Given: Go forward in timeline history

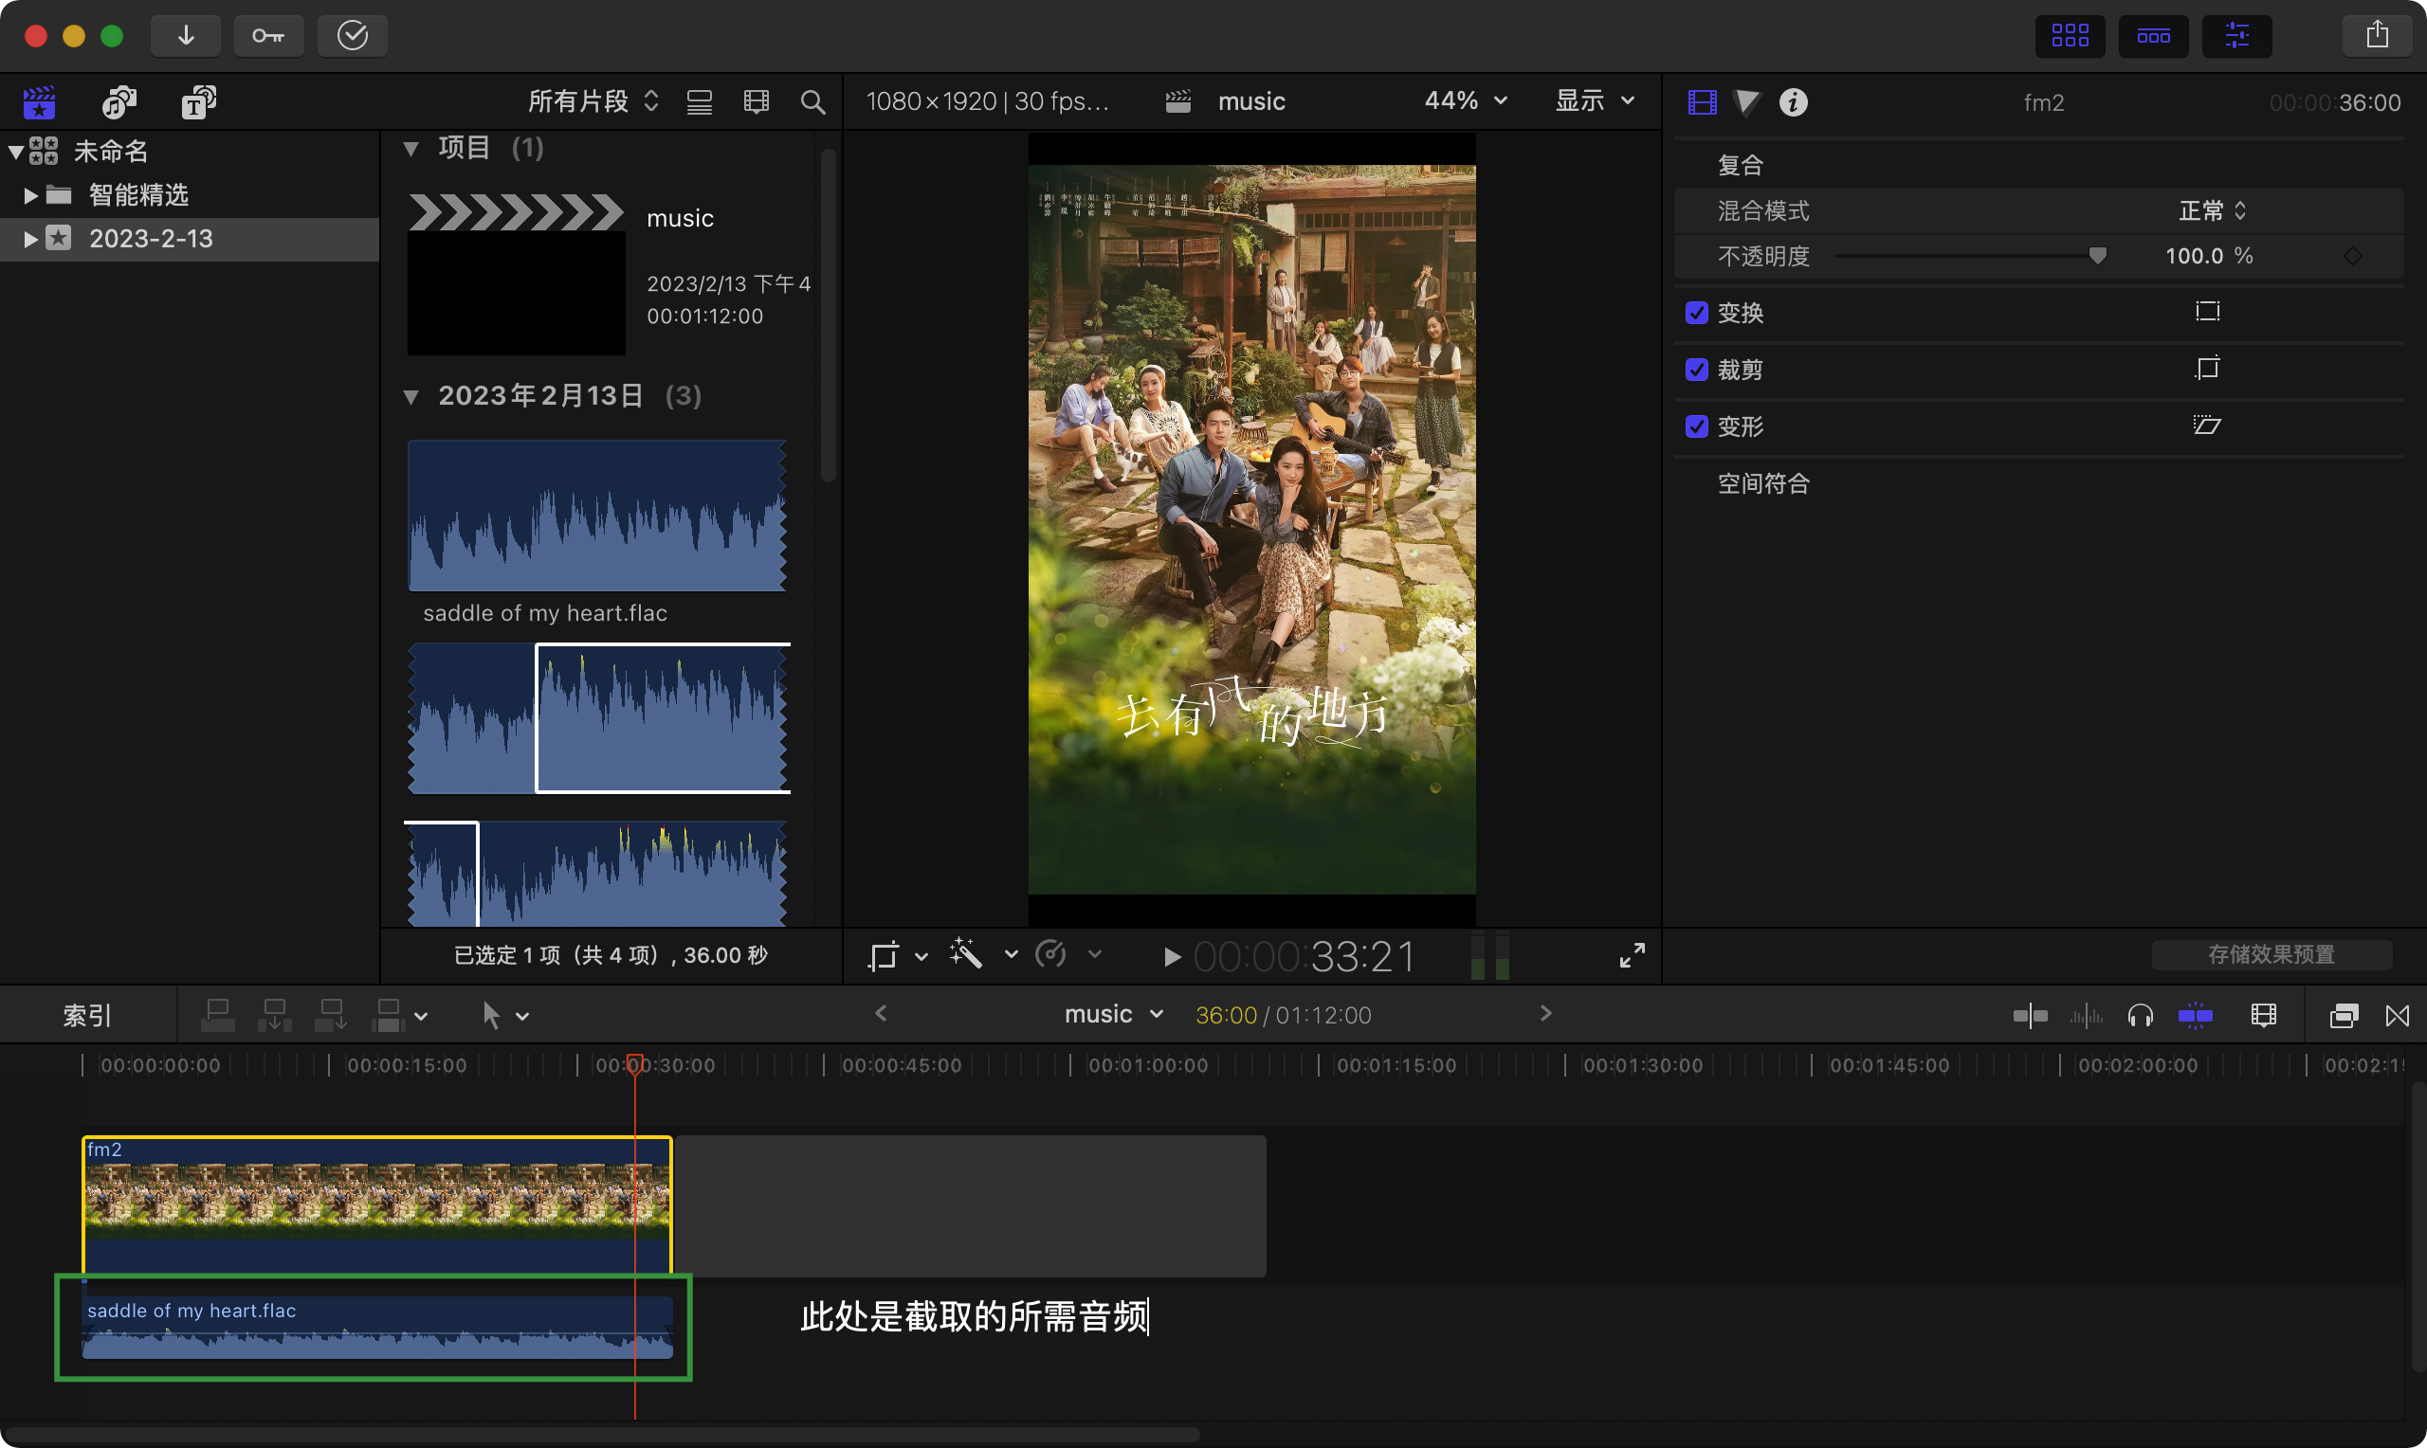Looking at the screenshot, I should tap(1544, 1014).
